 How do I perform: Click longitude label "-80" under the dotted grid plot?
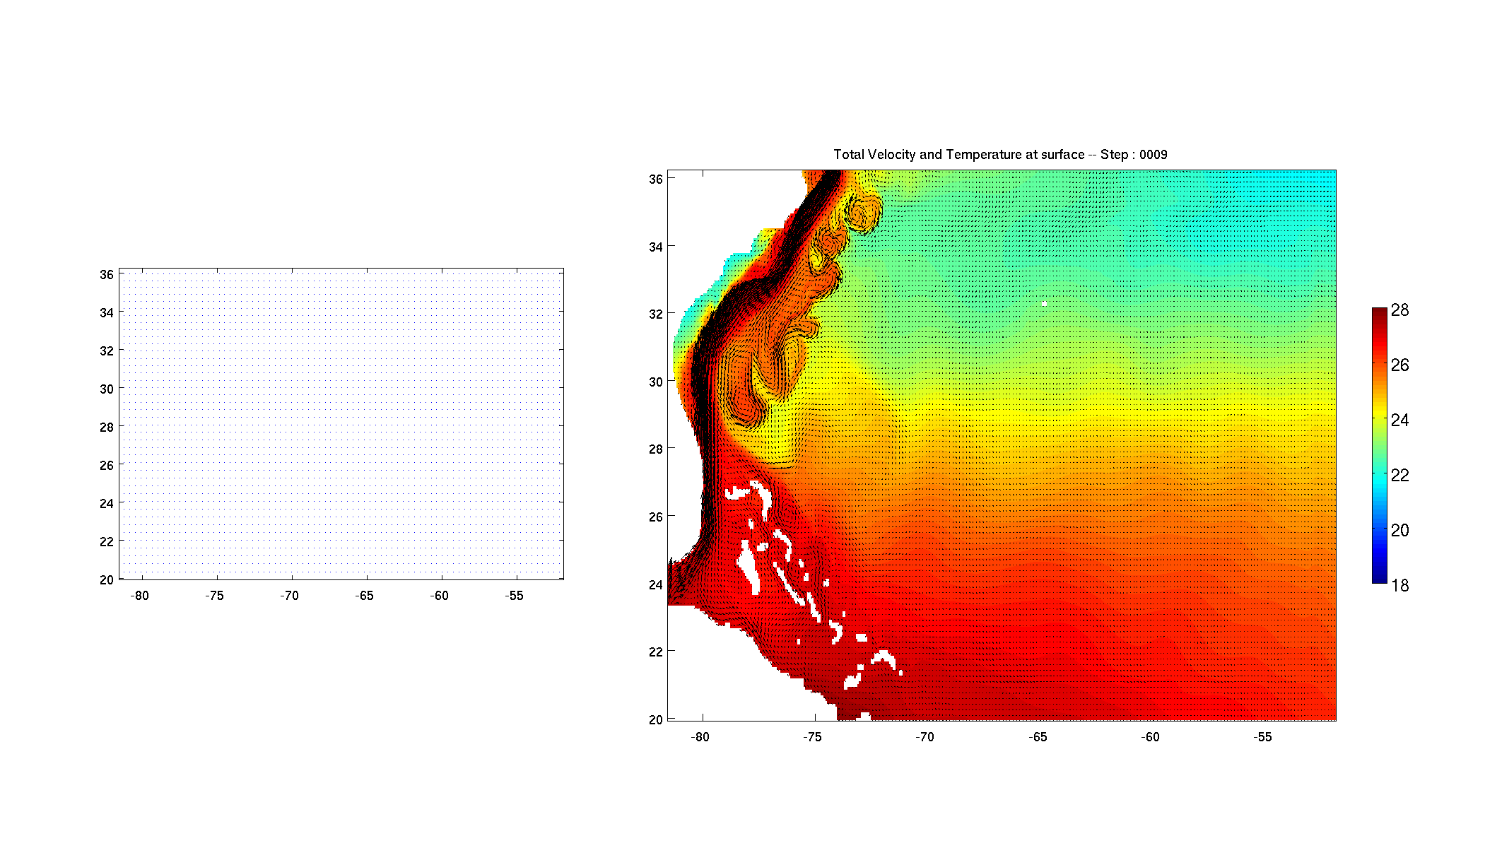[140, 596]
